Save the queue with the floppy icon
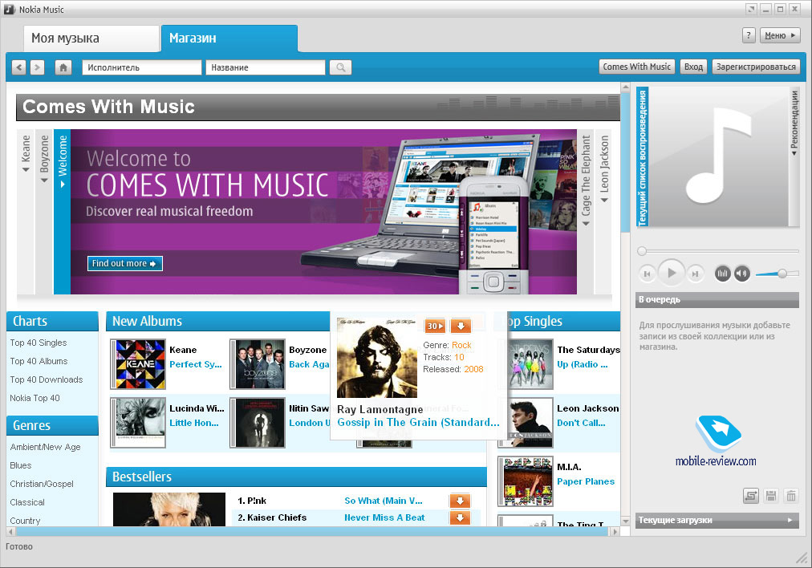Viewport: 812px width, 568px height. (x=771, y=496)
